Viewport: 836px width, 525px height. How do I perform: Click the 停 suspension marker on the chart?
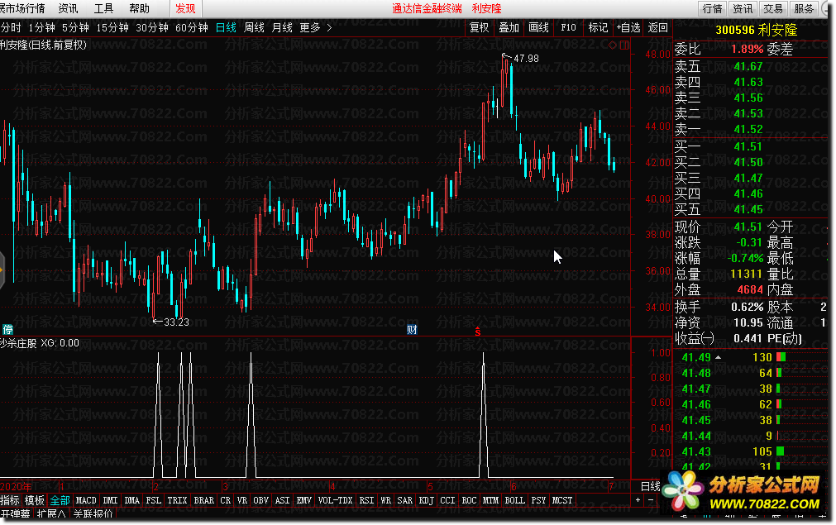(7, 329)
